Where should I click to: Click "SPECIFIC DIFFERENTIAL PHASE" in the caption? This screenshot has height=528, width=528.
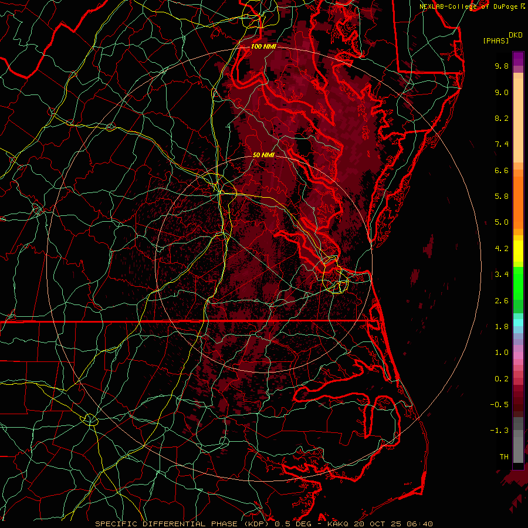[x=167, y=524]
